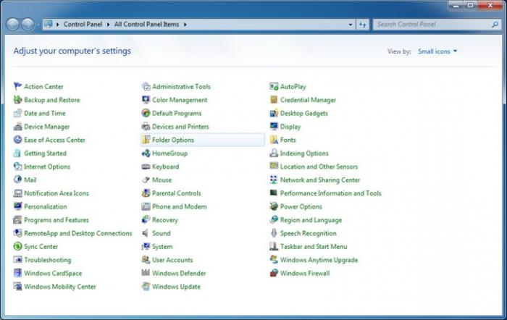Select All Control Panel Items breadcrumb
Image resolution: width=507 pixels, height=320 pixels.
(146, 24)
